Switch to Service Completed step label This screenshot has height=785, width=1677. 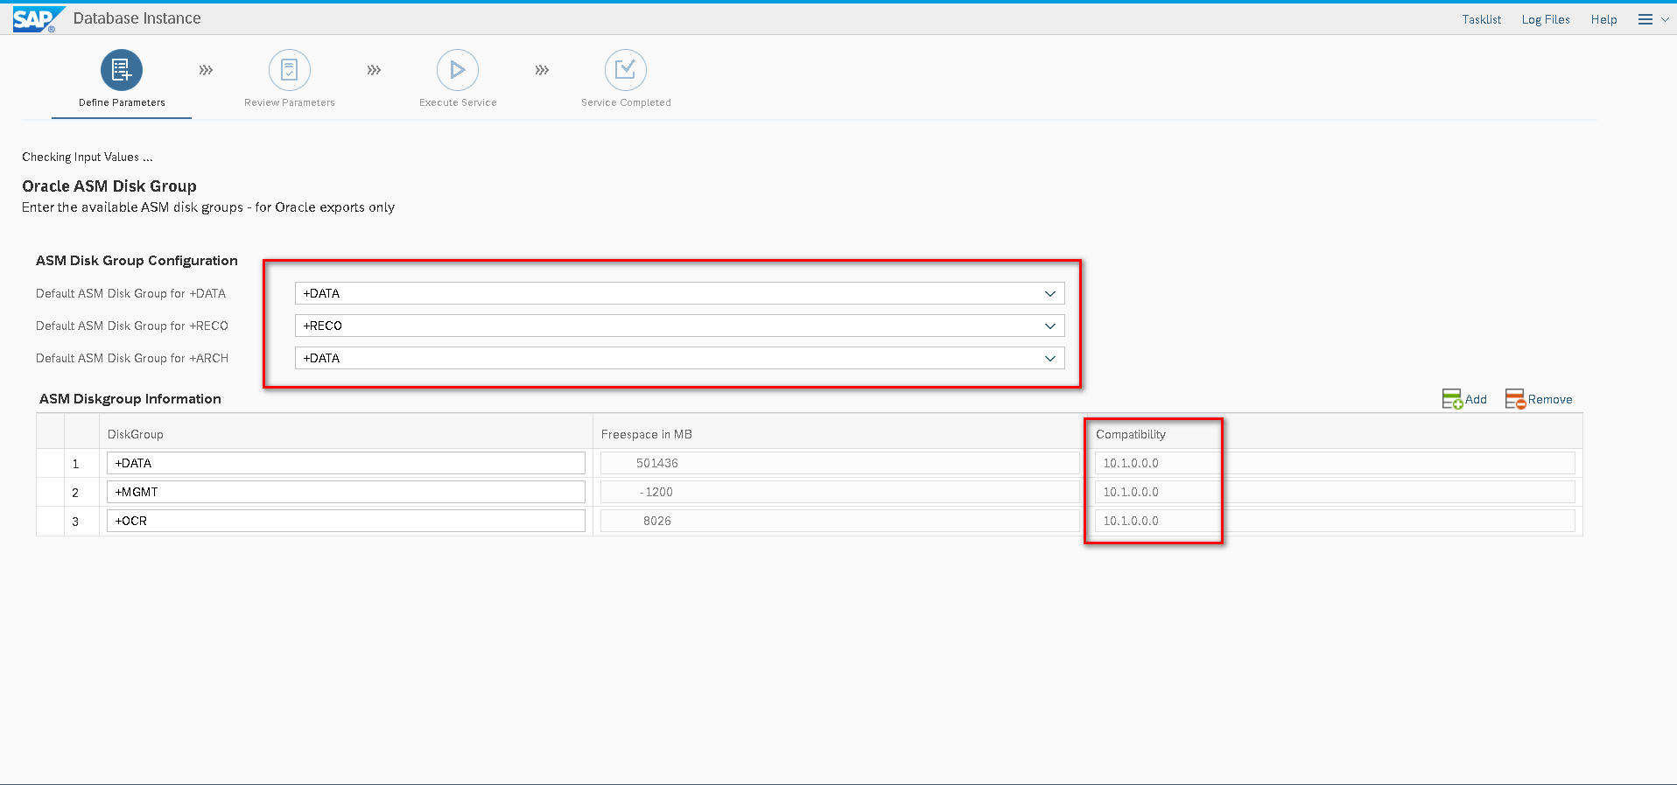pos(626,102)
